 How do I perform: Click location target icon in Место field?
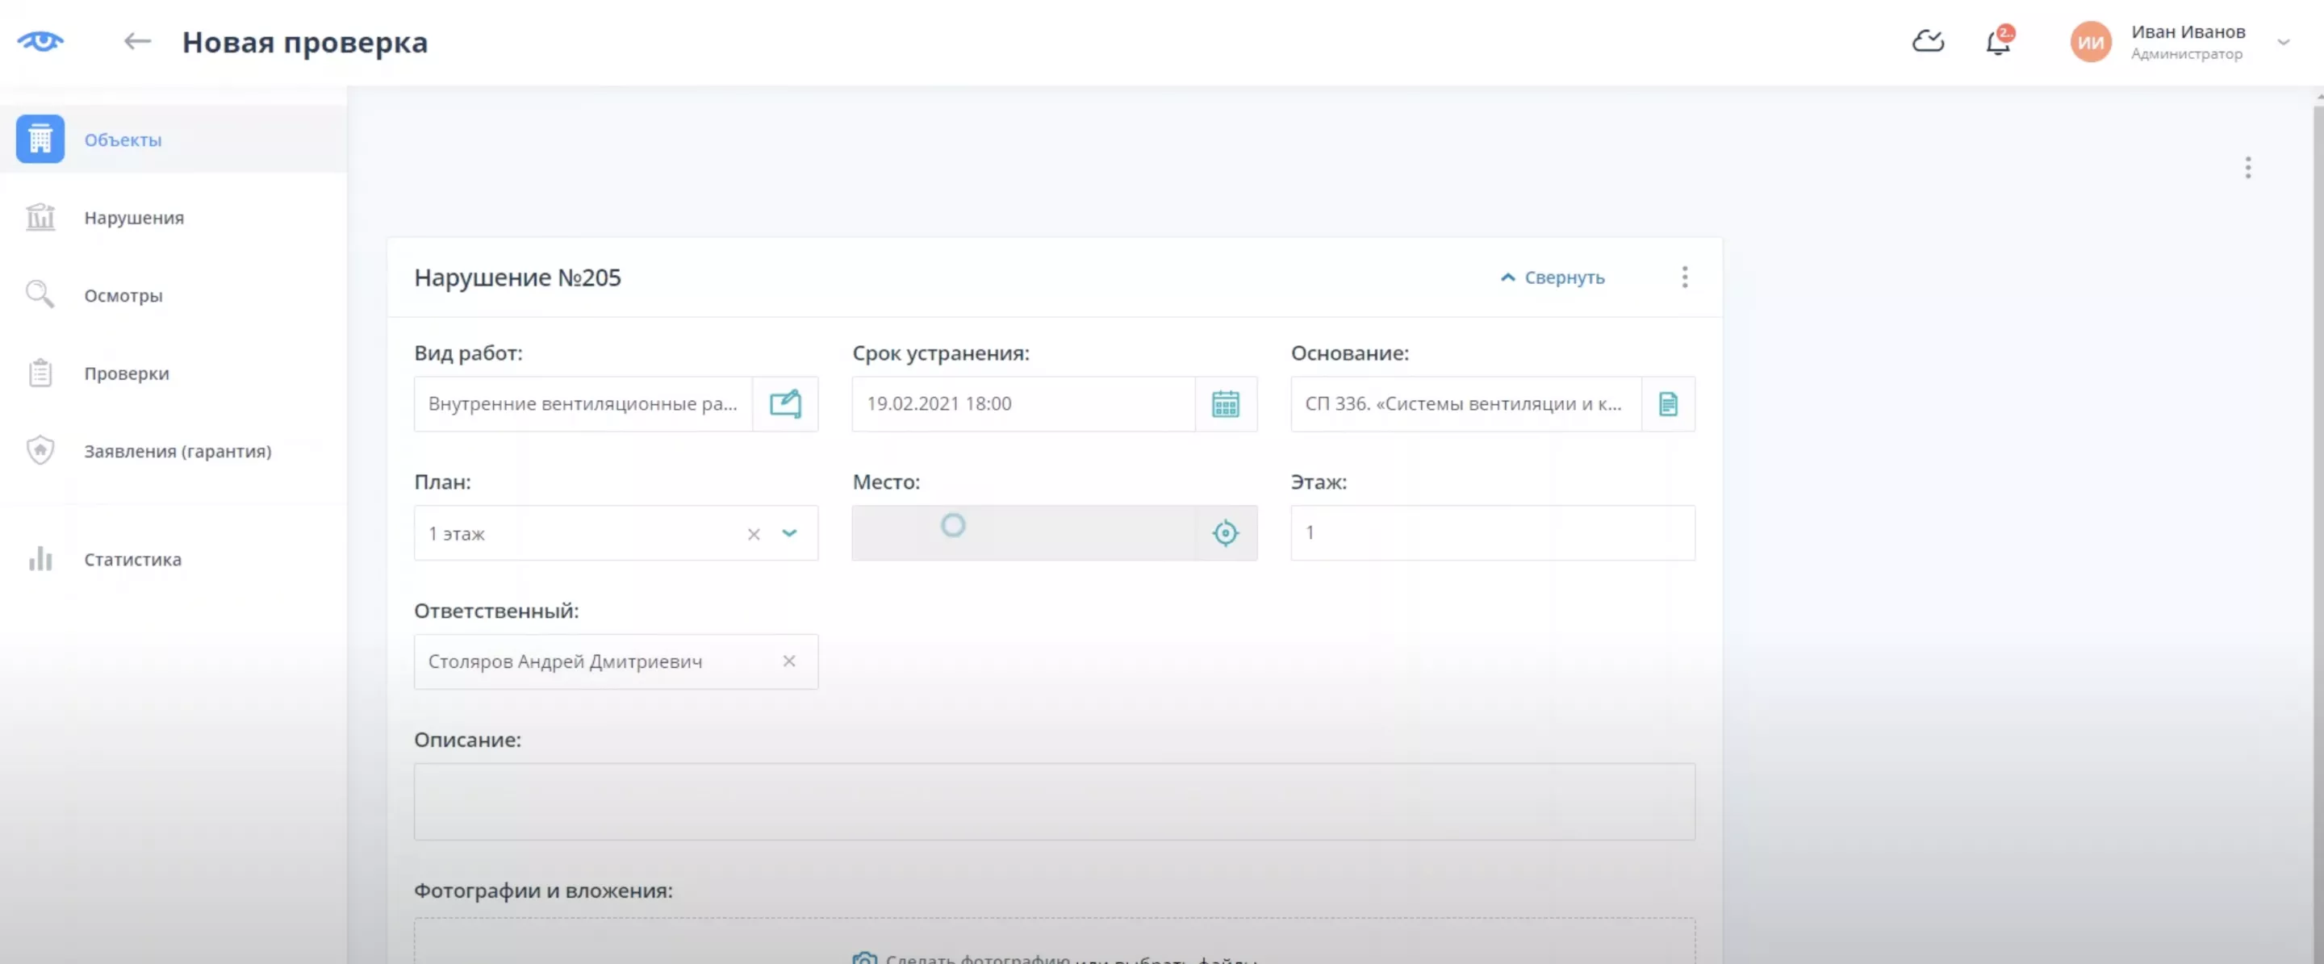1225,533
